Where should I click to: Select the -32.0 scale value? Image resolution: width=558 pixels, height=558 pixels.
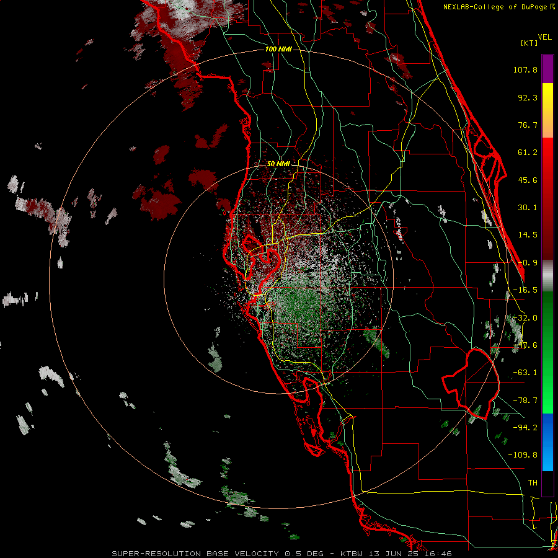pyautogui.click(x=525, y=318)
